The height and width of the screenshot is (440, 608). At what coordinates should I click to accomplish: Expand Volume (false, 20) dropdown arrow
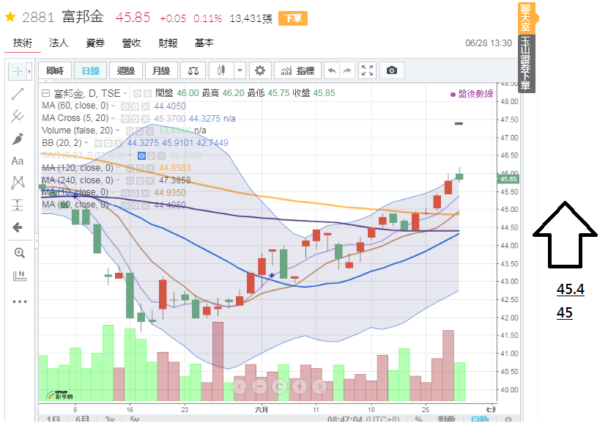[117, 131]
